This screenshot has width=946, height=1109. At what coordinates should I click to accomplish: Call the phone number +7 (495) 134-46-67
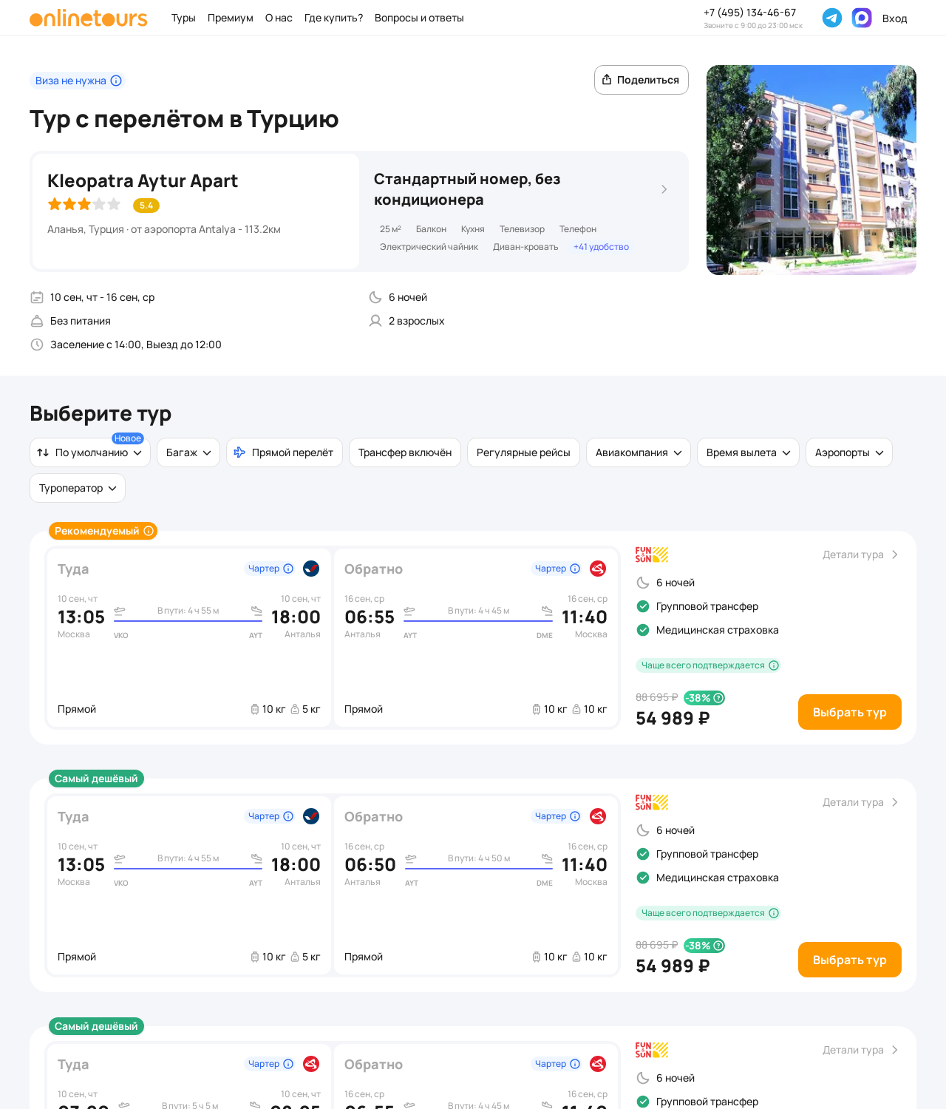click(x=750, y=13)
